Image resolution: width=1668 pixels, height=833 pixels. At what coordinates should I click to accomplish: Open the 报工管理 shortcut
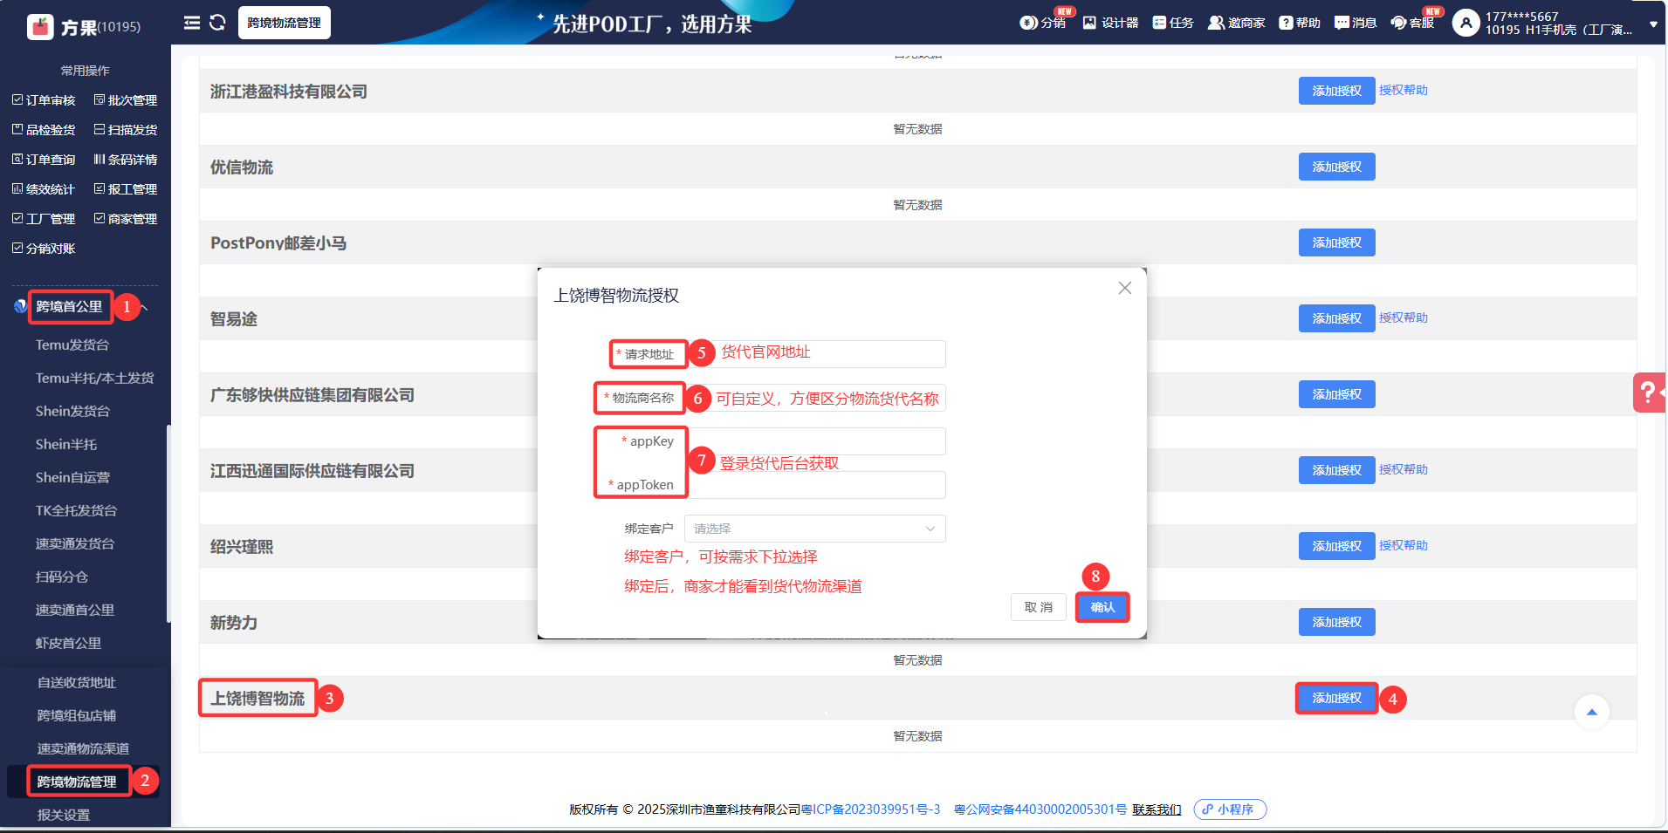click(126, 189)
